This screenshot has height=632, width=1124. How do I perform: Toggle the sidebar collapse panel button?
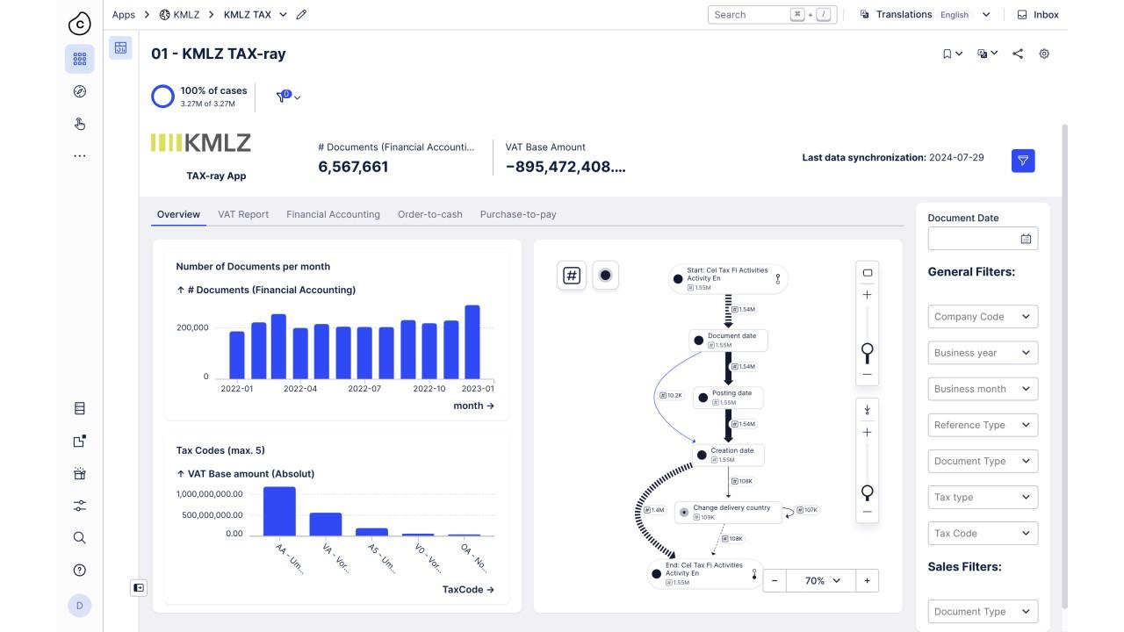click(139, 588)
